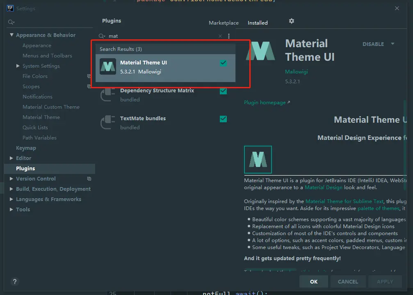This screenshot has height=295, width=413.
Task: Expand Version Control settings node
Action: pos(11,178)
